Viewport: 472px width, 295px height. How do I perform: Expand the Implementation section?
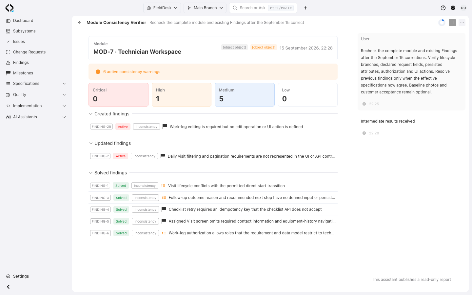click(36, 106)
